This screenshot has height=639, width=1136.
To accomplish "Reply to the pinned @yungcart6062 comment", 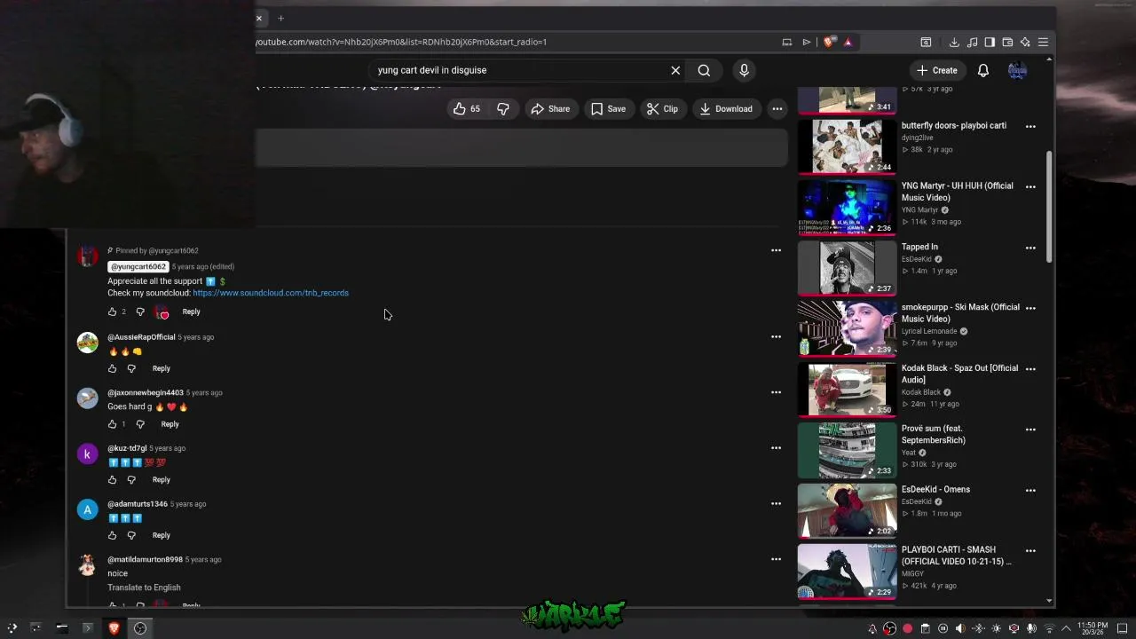I will point(191,312).
